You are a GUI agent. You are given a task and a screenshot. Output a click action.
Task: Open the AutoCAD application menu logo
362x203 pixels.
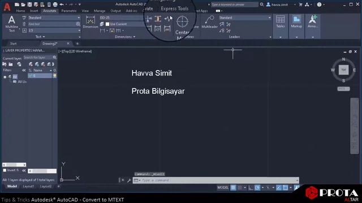click(x=7, y=7)
